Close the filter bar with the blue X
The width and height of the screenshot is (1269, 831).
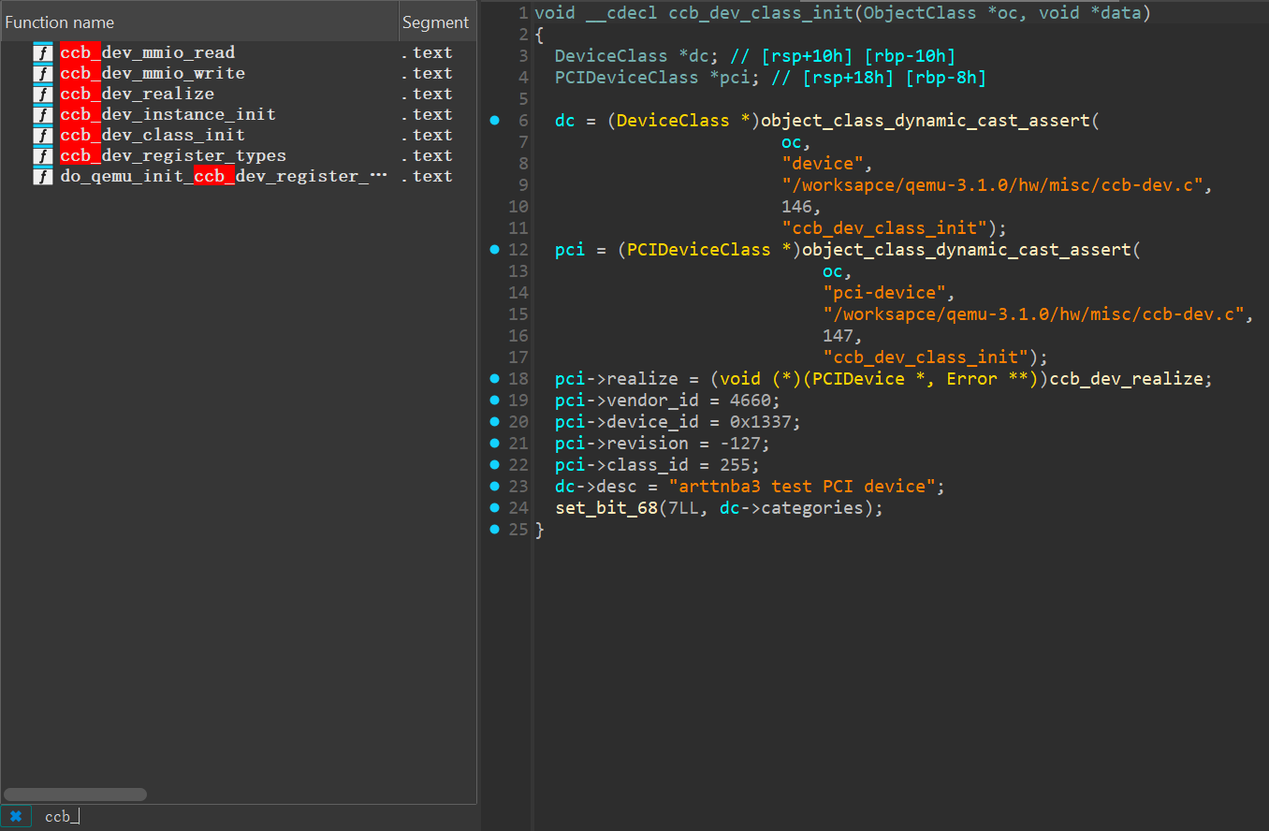point(15,816)
